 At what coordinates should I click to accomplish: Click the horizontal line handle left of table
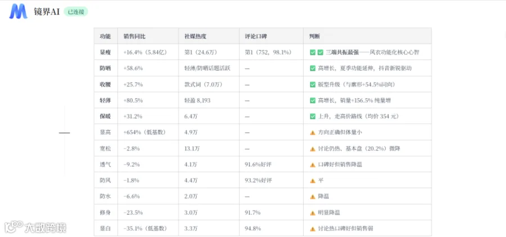click(64, 133)
